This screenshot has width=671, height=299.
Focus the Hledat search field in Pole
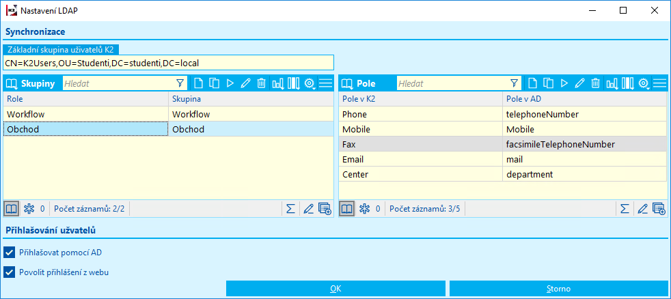coord(453,83)
